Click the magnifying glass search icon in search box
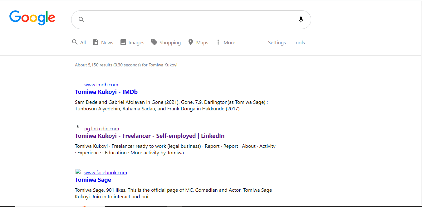422x207 pixels. point(81,20)
